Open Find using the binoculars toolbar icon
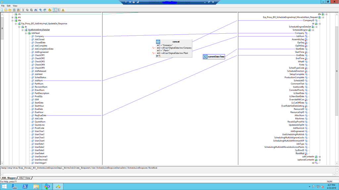Screen dimensions: 339x190 point(36,10)
